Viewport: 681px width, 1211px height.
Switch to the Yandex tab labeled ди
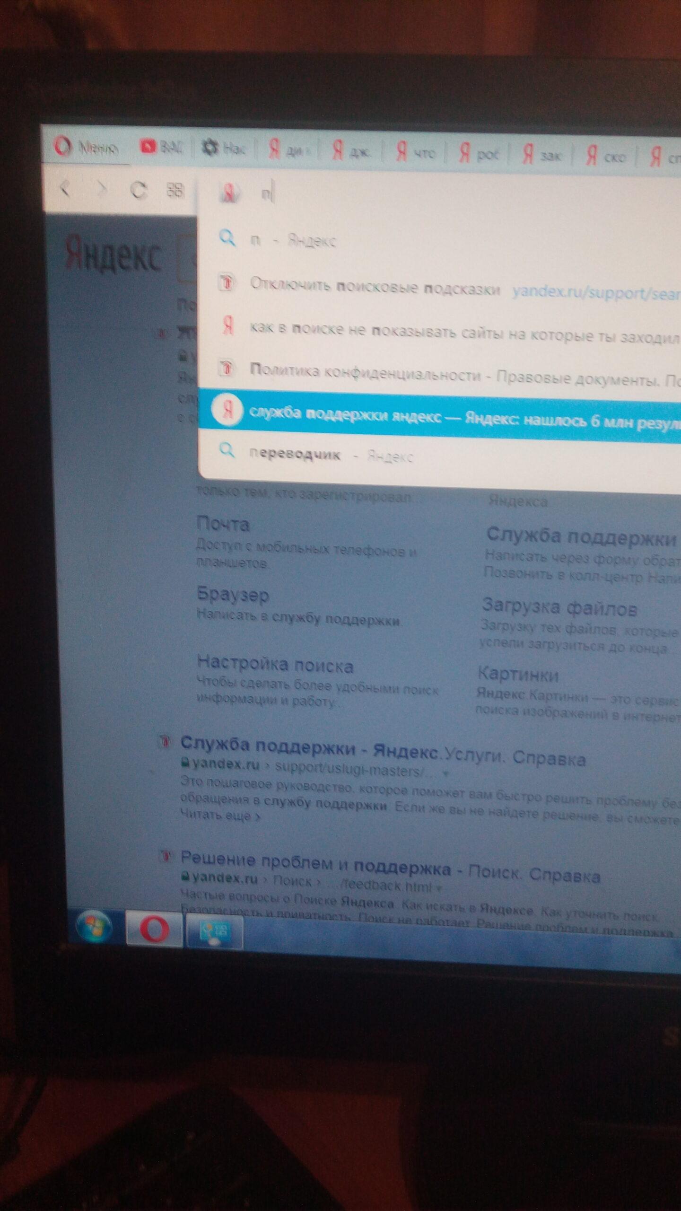pyautogui.click(x=289, y=150)
